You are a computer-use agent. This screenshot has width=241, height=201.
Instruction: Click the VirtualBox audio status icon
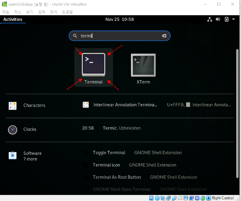tap(163, 198)
